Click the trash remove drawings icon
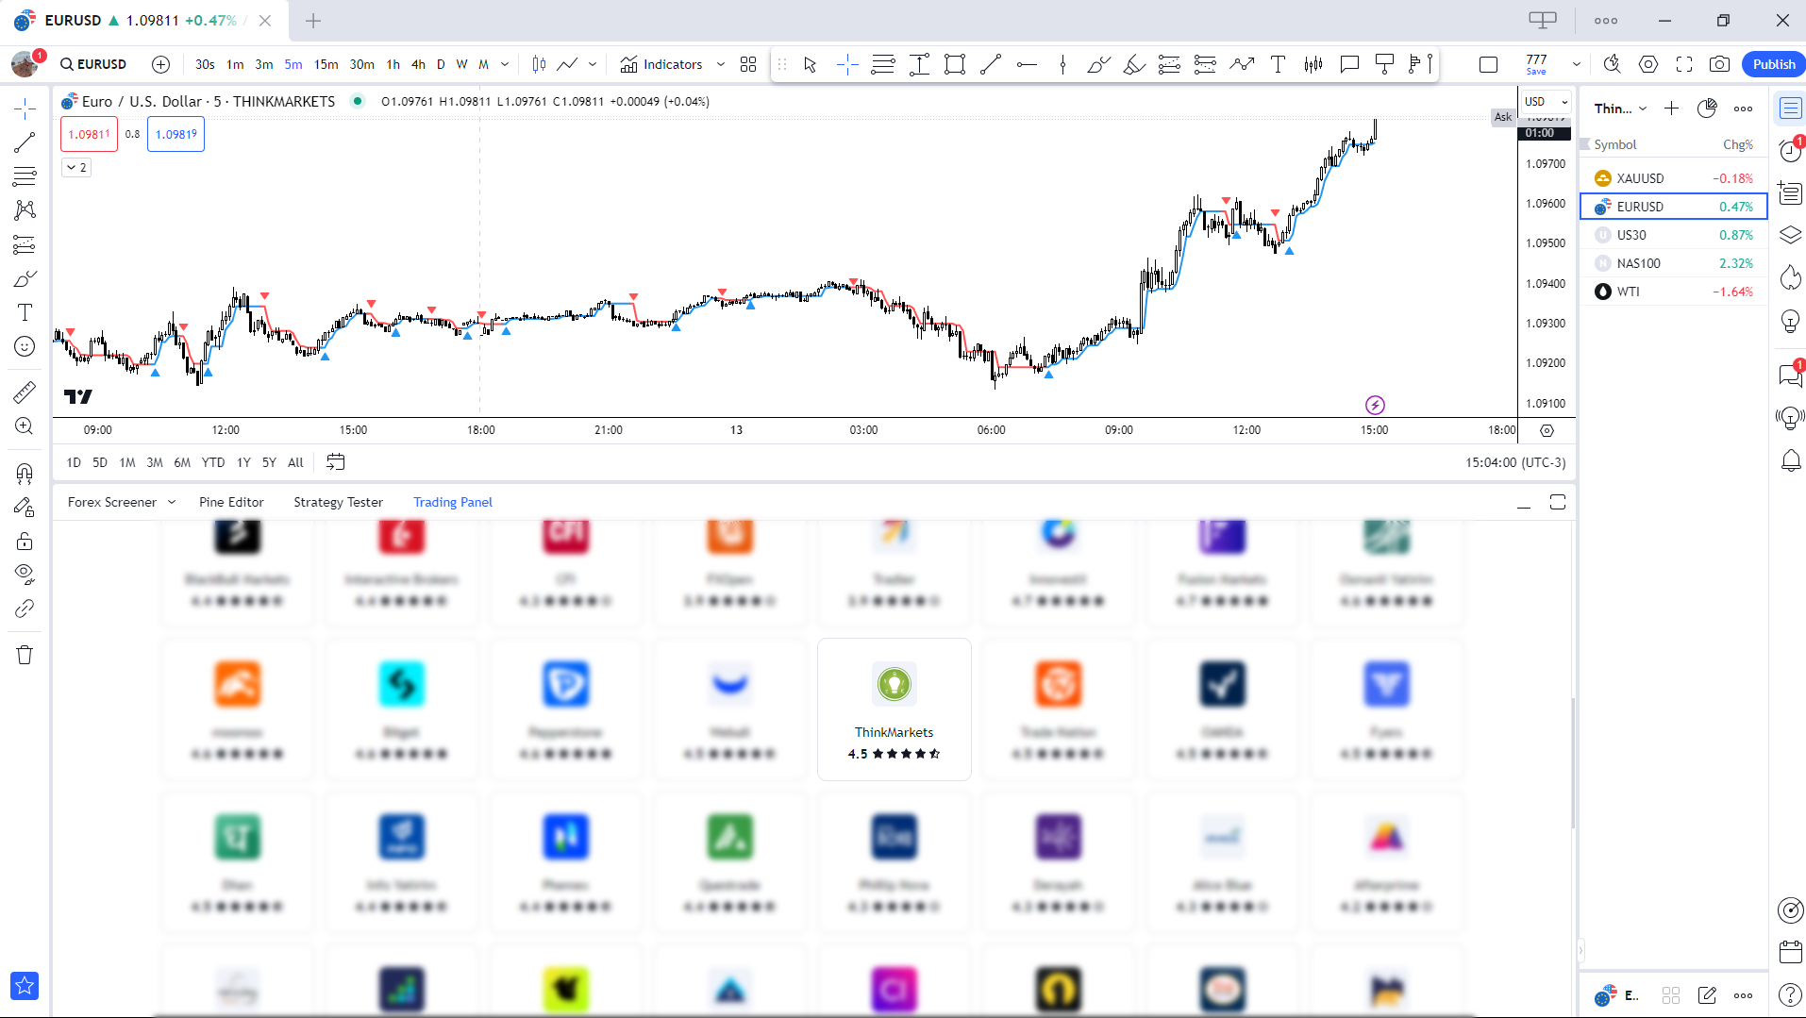Screen dimensions: 1806x1018 click(x=25, y=655)
